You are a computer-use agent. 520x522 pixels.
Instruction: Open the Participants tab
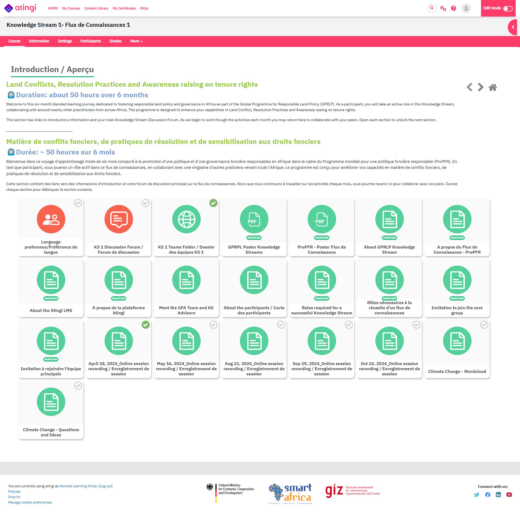pos(90,41)
